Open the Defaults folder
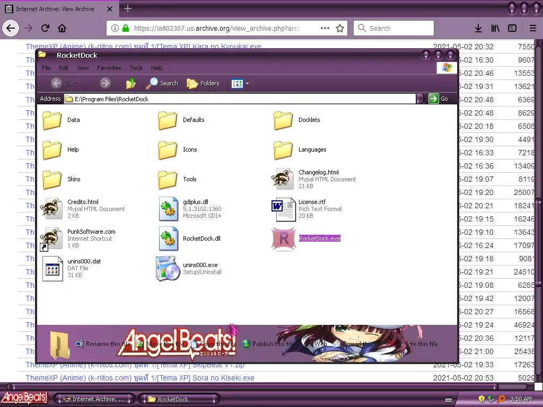The height and width of the screenshot is (407, 543). 168,120
